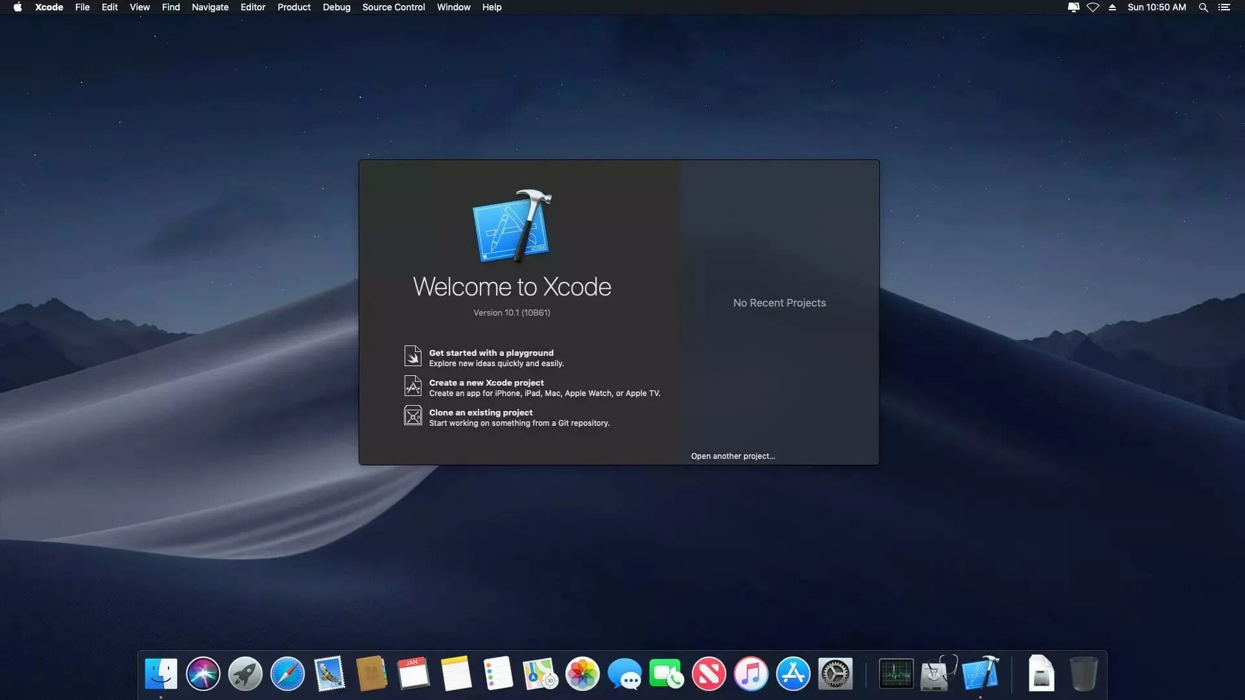Open Siri from the dock
1245x700 pixels.
(x=203, y=673)
